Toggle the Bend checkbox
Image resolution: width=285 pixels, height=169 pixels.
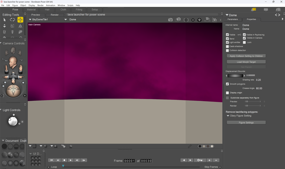(227, 39)
